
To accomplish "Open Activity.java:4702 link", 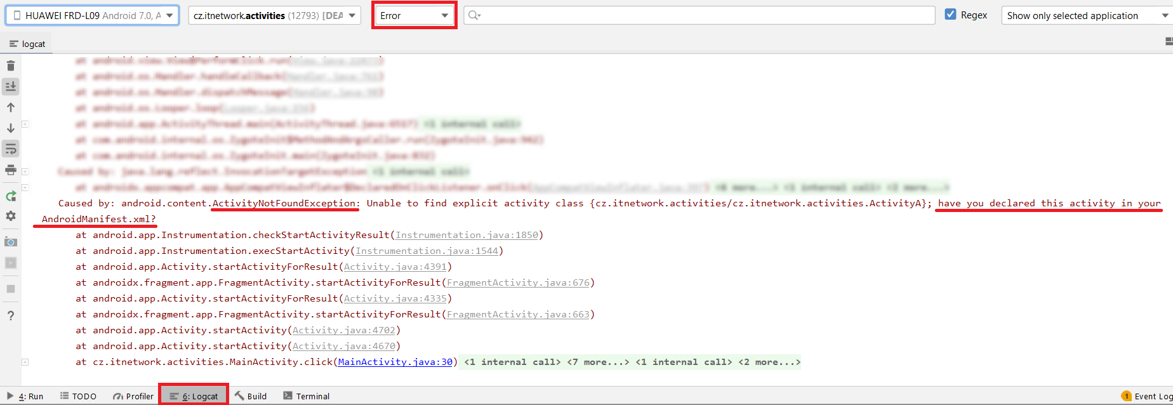I will (x=343, y=330).
